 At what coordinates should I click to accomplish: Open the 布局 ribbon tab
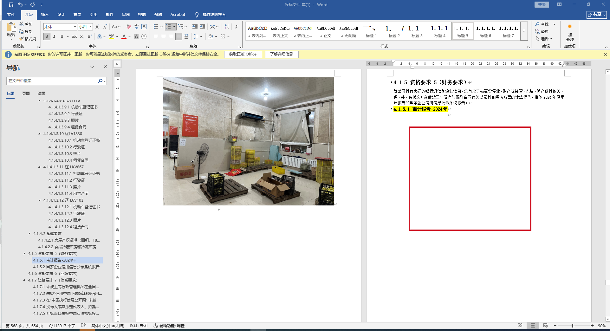coord(77,15)
